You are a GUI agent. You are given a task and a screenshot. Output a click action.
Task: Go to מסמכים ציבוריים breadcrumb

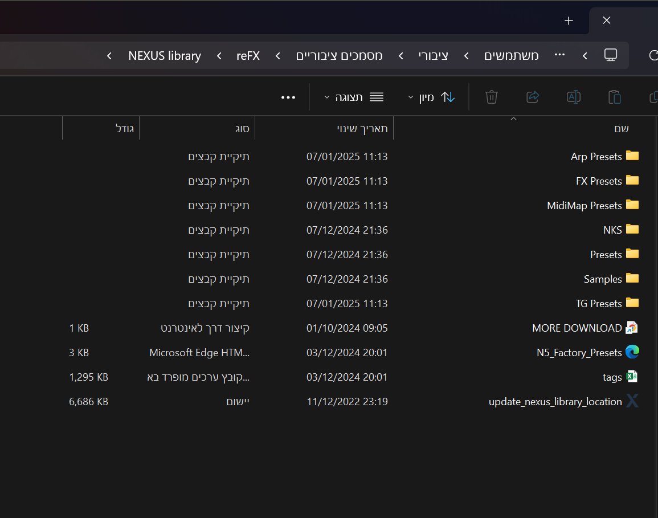[x=339, y=56]
